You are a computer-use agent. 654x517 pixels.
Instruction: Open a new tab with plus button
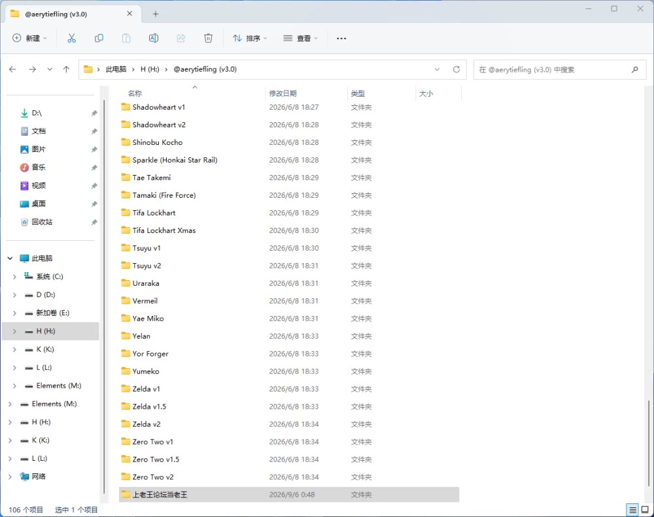(156, 14)
